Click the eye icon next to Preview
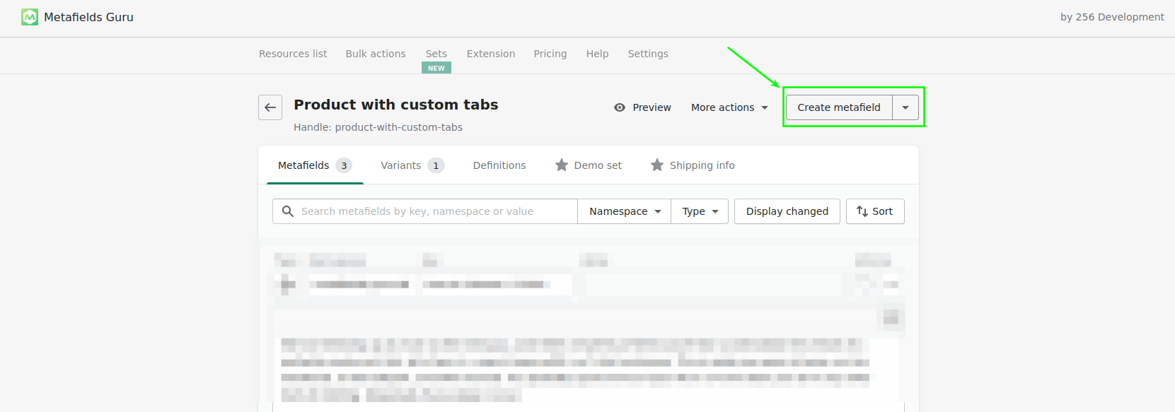This screenshot has height=412, width=1175. [620, 107]
